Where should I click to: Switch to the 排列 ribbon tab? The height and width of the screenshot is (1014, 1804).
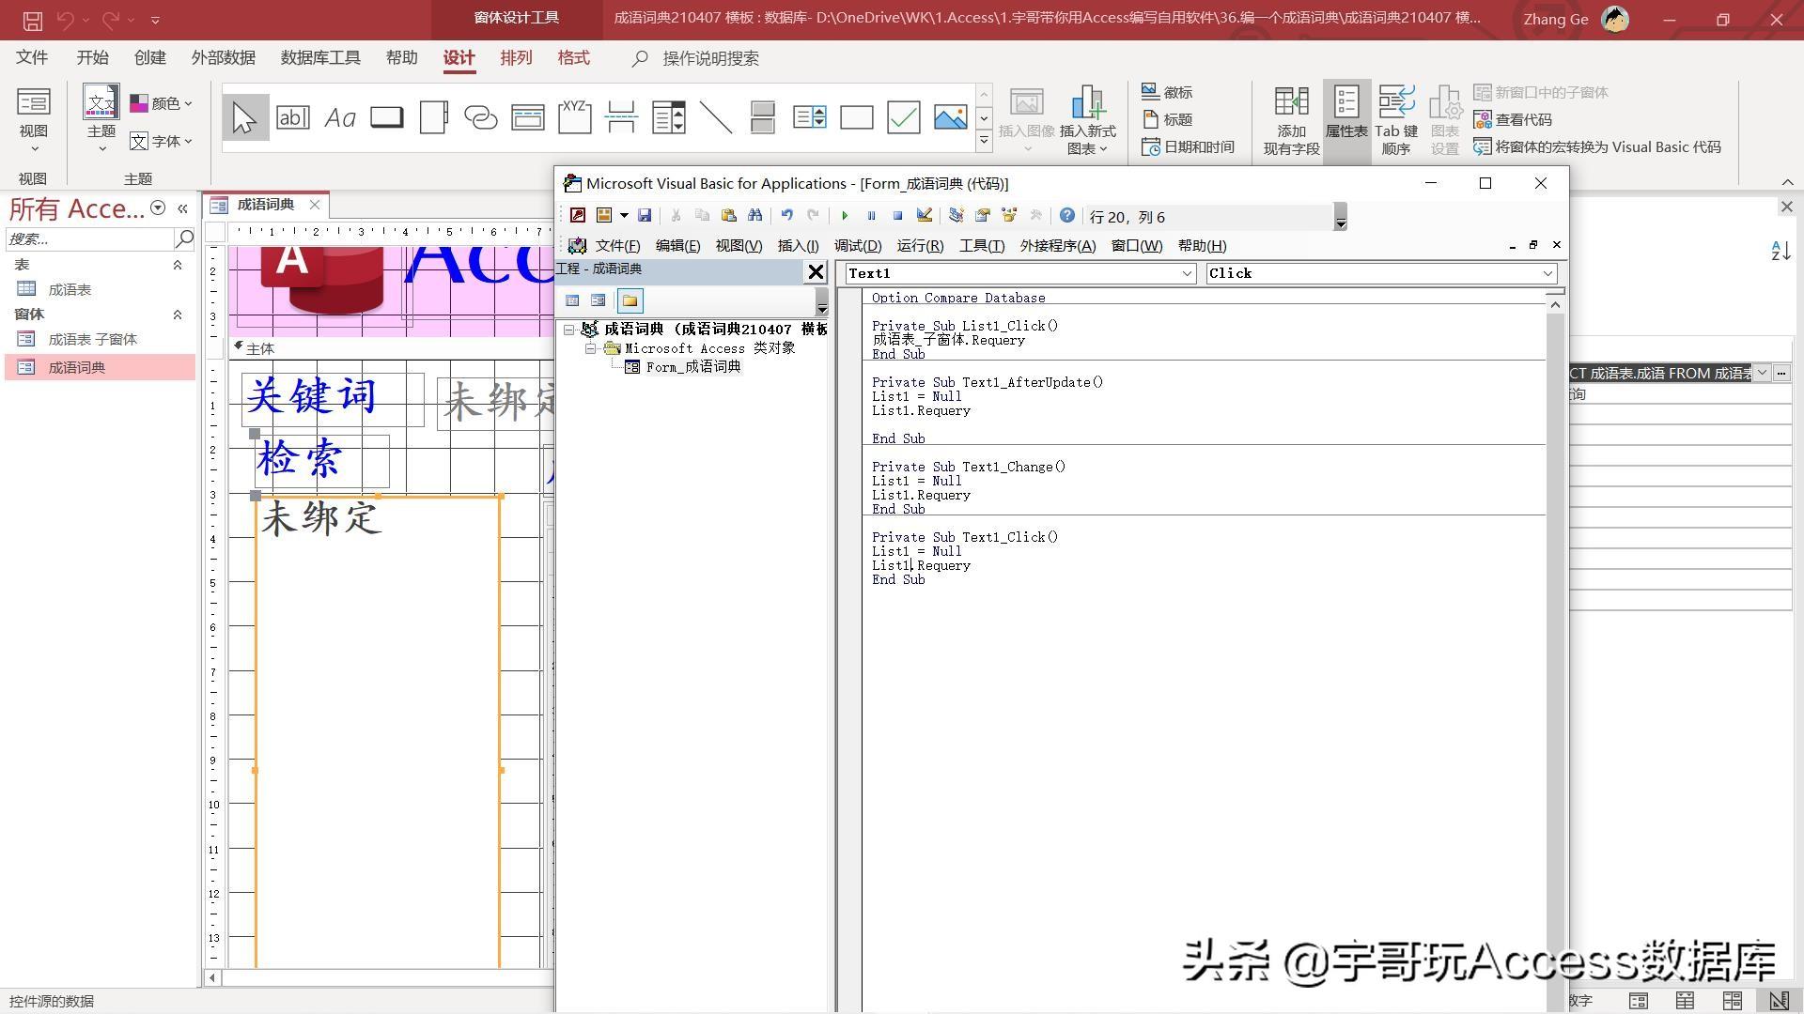coord(516,58)
